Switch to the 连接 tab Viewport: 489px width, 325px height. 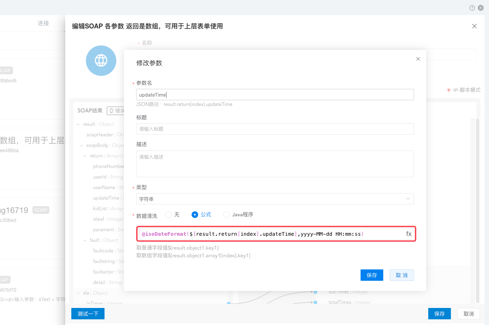pos(43,23)
